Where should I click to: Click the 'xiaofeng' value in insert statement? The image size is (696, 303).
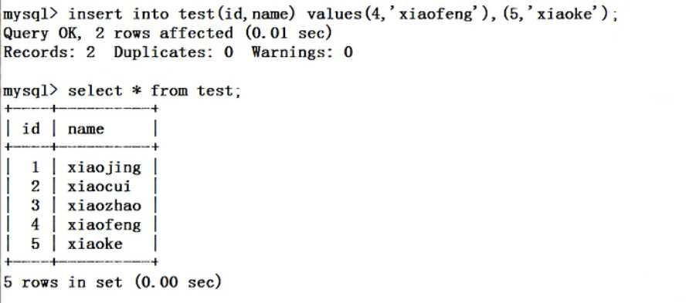pyautogui.click(x=436, y=15)
